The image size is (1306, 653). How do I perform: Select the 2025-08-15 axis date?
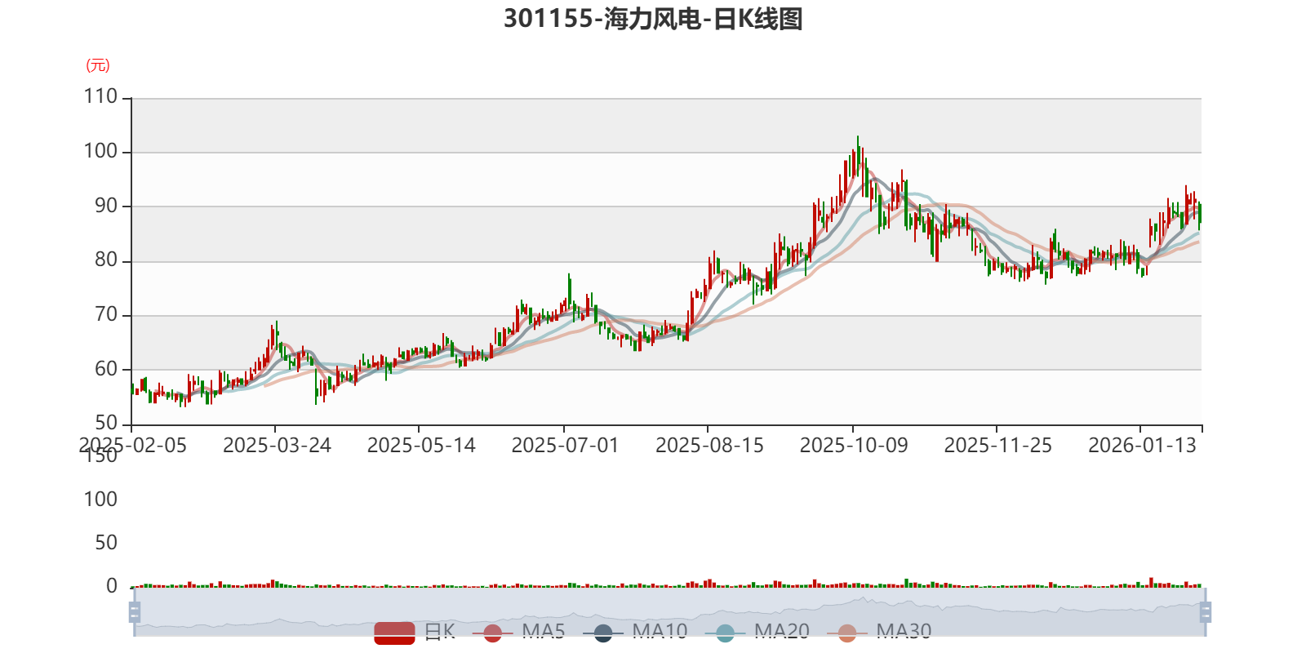point(709,445)
